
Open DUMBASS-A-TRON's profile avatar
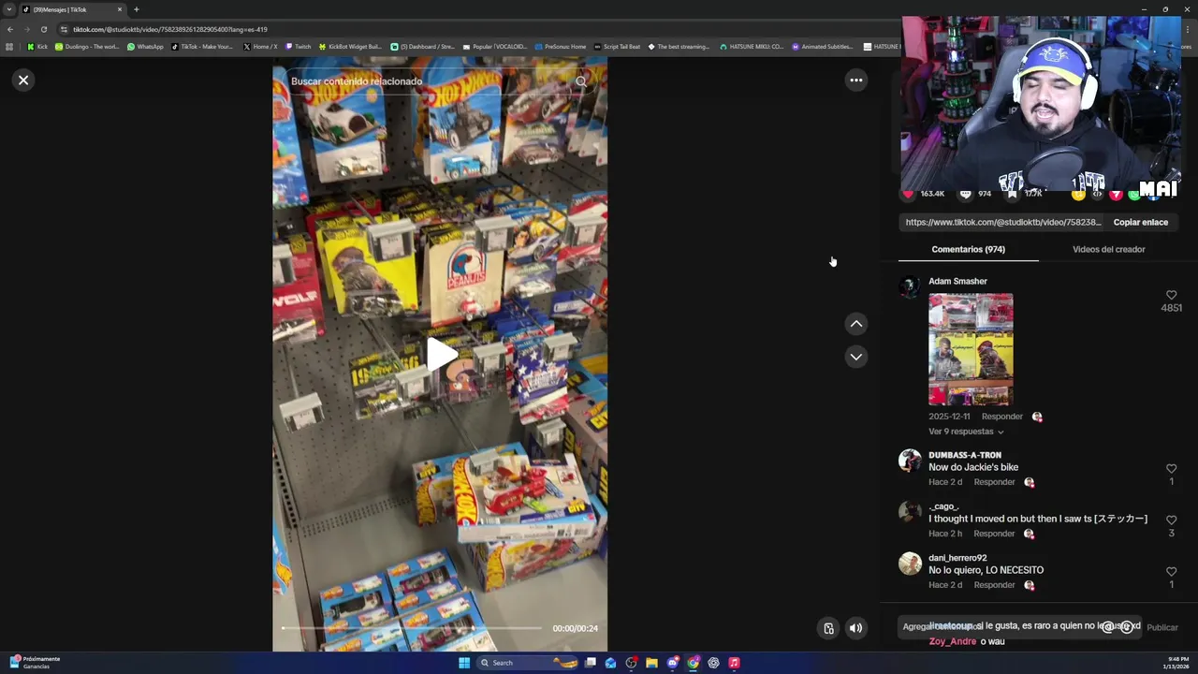(910, 461)
